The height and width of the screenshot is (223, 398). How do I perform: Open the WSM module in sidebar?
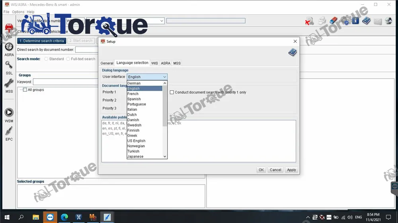click(9, 115)
